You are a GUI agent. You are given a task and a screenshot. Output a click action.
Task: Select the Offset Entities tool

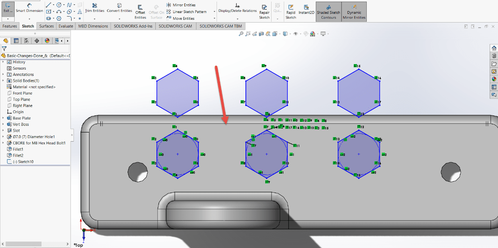coord(140,12)
